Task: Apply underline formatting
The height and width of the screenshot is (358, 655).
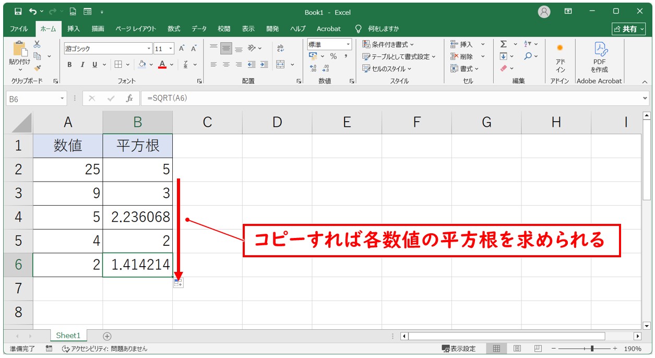Action: 95,65
